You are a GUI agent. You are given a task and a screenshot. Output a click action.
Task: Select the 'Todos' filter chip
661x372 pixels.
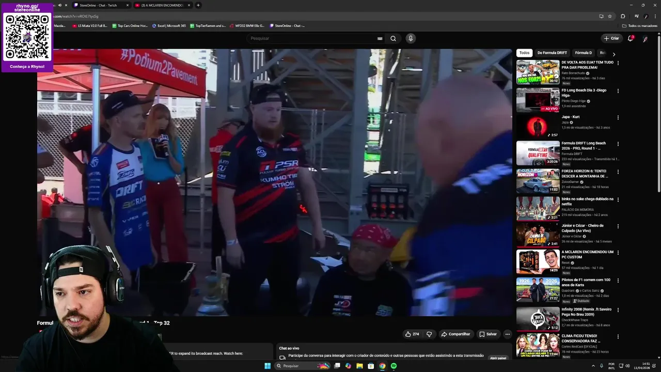click(524, 53)
